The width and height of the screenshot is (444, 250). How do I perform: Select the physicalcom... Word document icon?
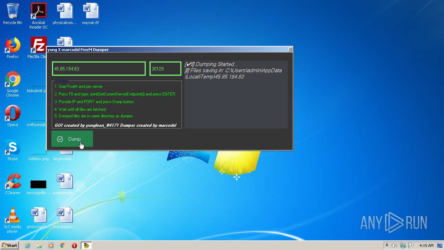click(65, 14)
